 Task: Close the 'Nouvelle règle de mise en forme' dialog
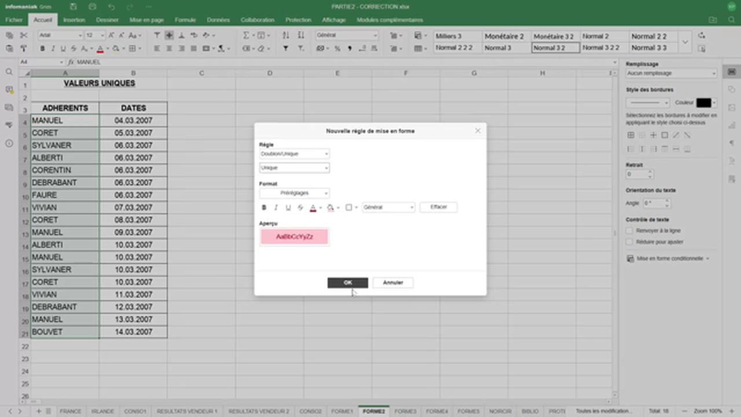click(478, 131)
